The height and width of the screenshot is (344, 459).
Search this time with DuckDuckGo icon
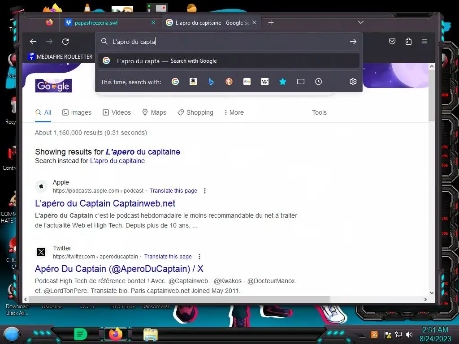pyautogui.click(x=229, y=82)
